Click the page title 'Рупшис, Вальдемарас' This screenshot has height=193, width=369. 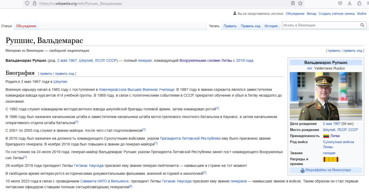(x=44, y=40)
